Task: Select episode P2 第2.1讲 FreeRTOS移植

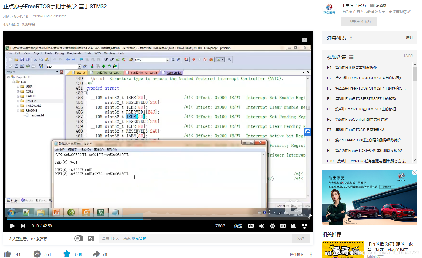Action: tap(367, 78)
